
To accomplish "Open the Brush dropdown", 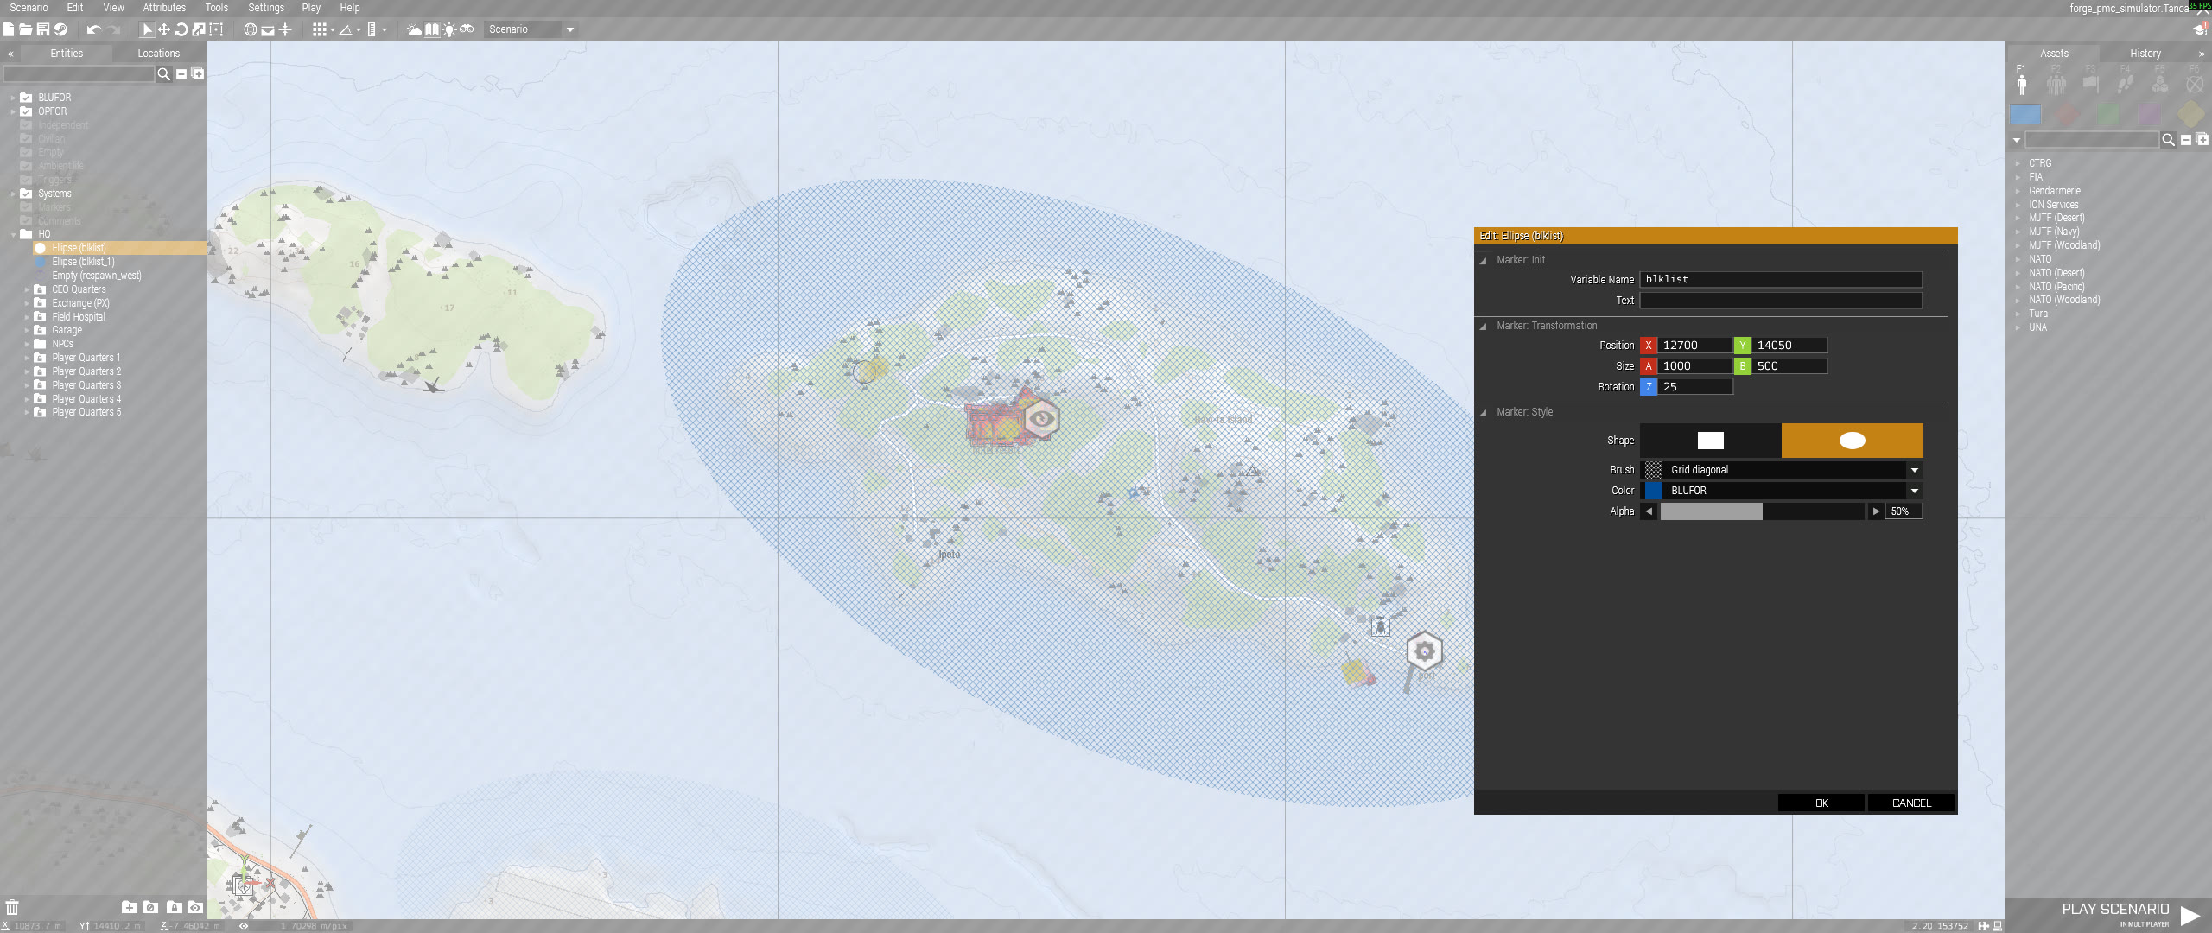I will pyautogui.click(x=1782, y=470).
